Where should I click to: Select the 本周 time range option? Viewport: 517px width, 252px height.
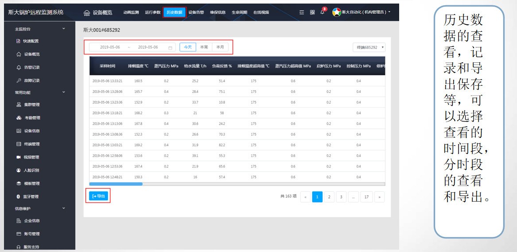204,47
